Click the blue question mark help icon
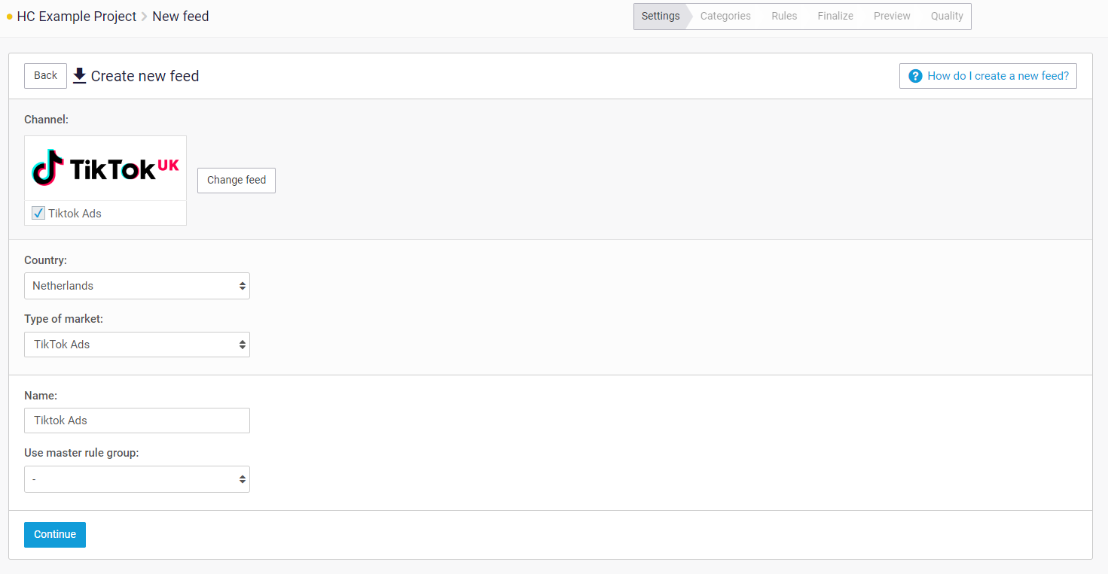The width and height of the screenshot is (1108, 574). click(x=915, y=76)
